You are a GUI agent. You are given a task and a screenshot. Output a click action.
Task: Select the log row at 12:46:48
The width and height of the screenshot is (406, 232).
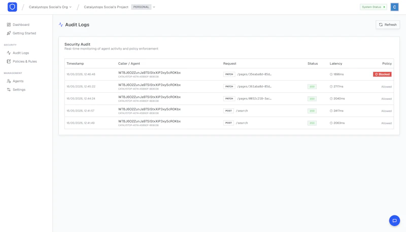click(x=229, y=74)
